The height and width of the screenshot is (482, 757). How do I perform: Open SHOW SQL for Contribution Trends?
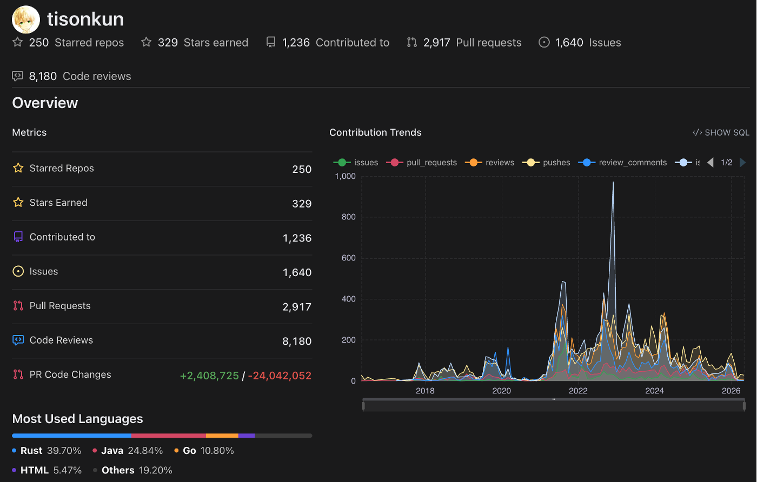721,132
